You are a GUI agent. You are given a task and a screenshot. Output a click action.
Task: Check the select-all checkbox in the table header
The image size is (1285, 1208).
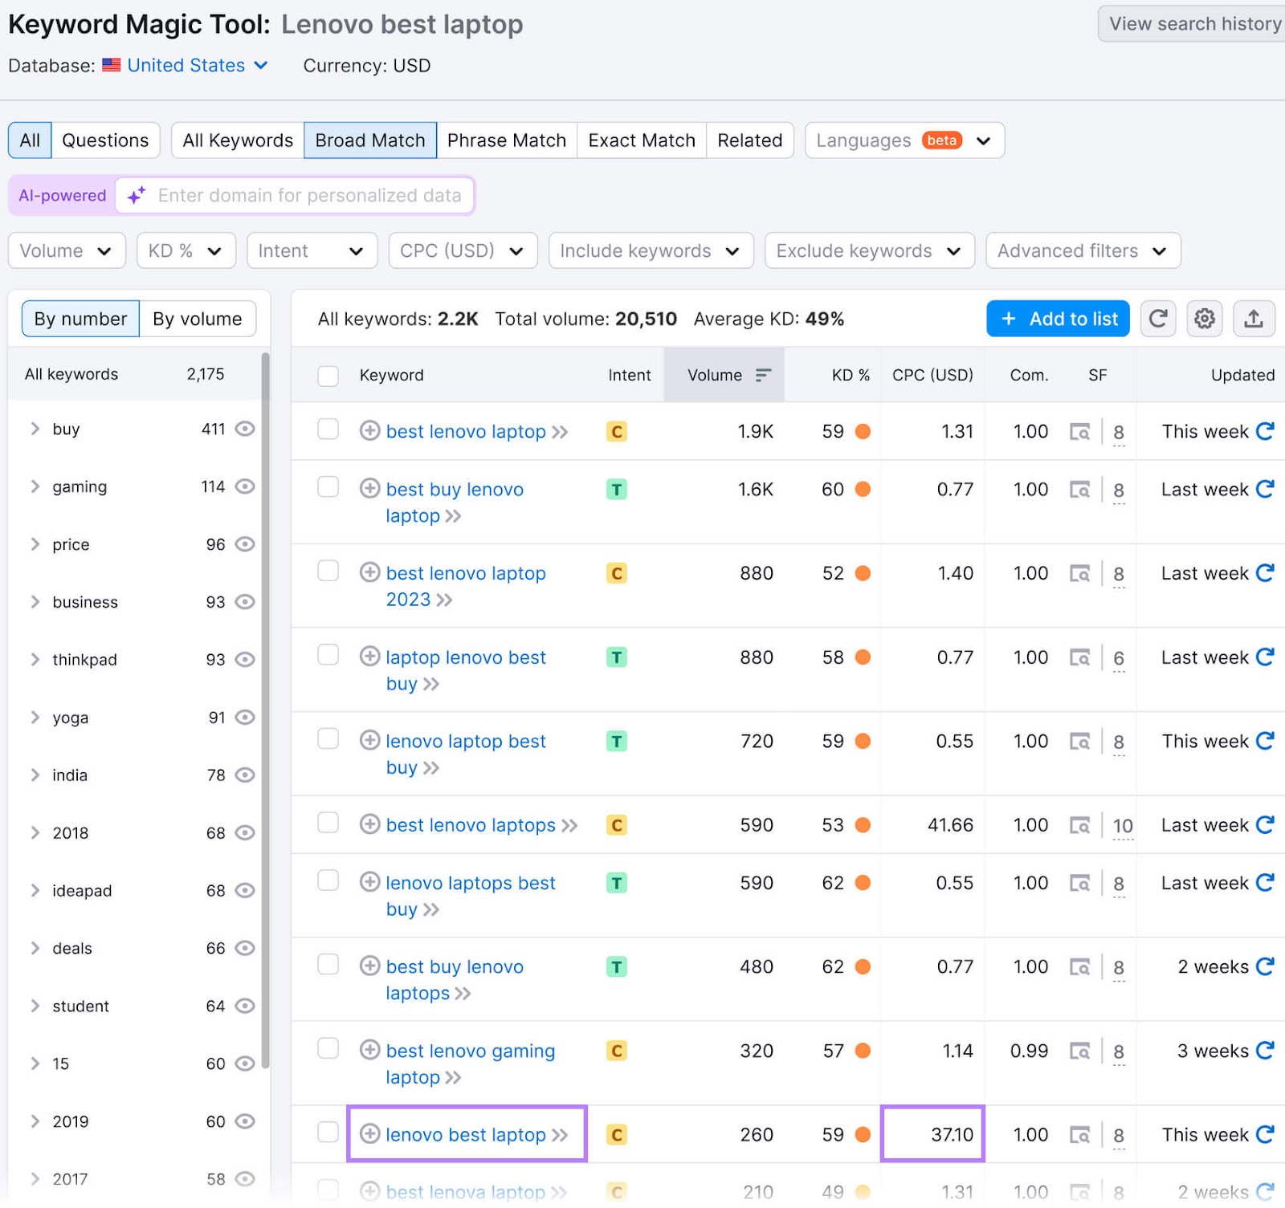click(328, 374)
